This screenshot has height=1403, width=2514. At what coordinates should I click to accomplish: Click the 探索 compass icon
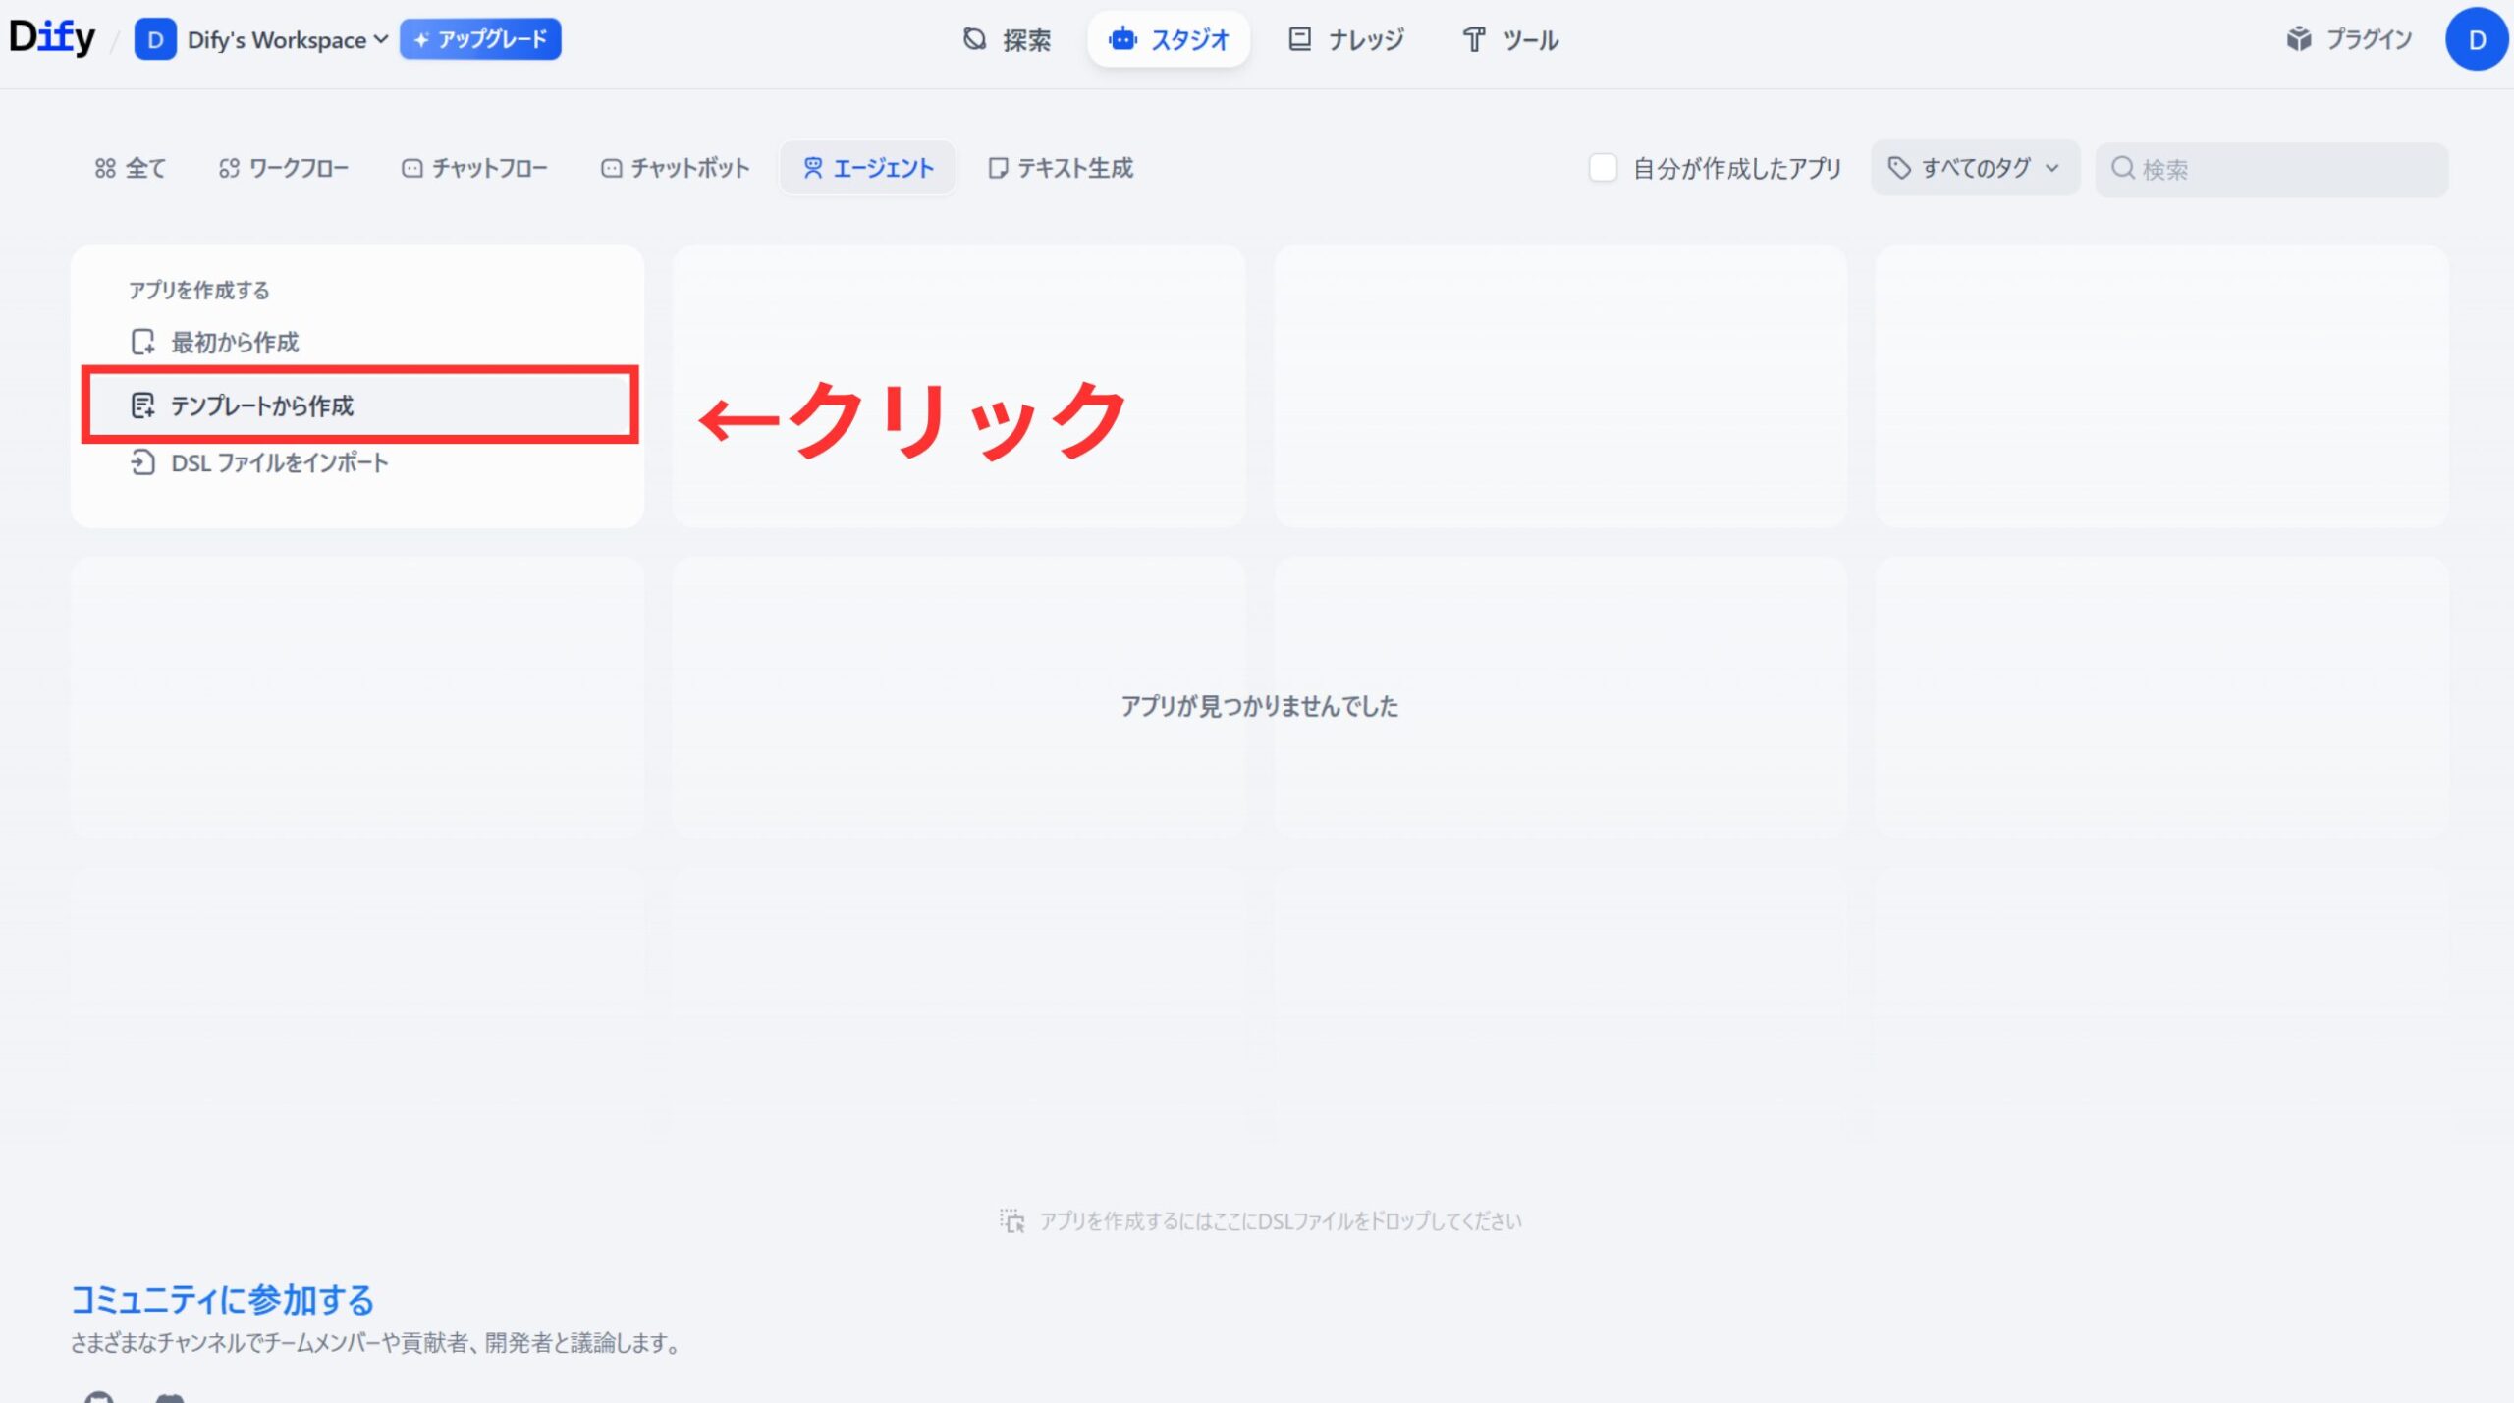[x=974, y=39]
